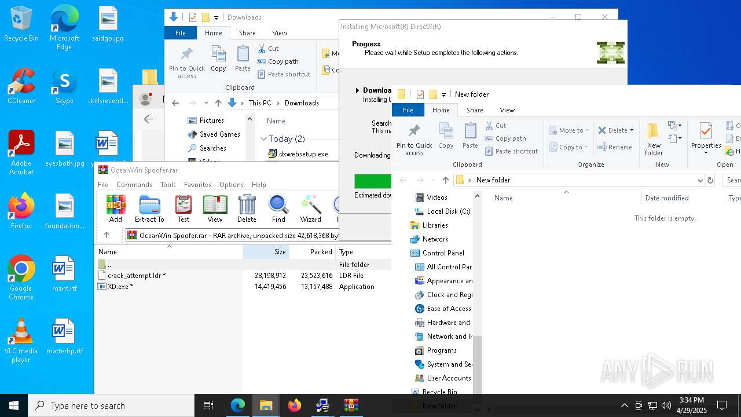Click the WinRAR Wizard icon
This screenshot has height=417, width=741.
point(310,209)
